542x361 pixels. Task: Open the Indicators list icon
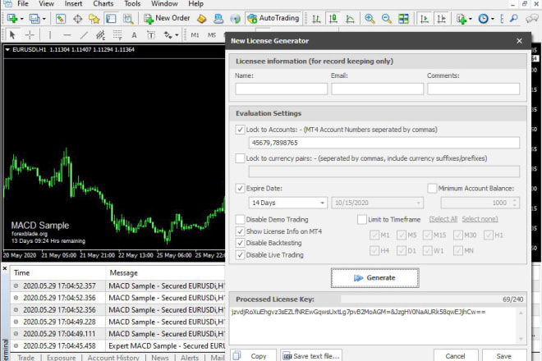pos(462,18)
